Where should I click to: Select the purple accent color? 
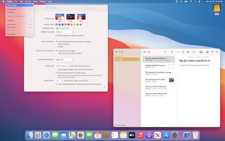[x=62, y=25]
